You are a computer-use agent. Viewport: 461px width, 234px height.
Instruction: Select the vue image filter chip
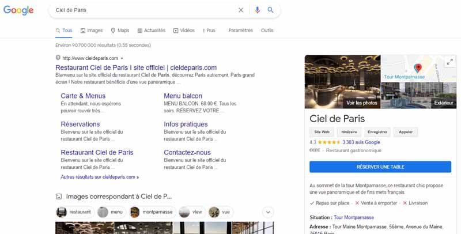[220, 212]
